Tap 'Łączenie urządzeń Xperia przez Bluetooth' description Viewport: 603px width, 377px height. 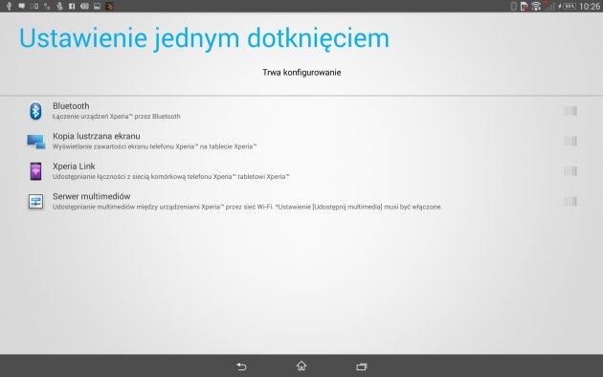tap(117, 117)
